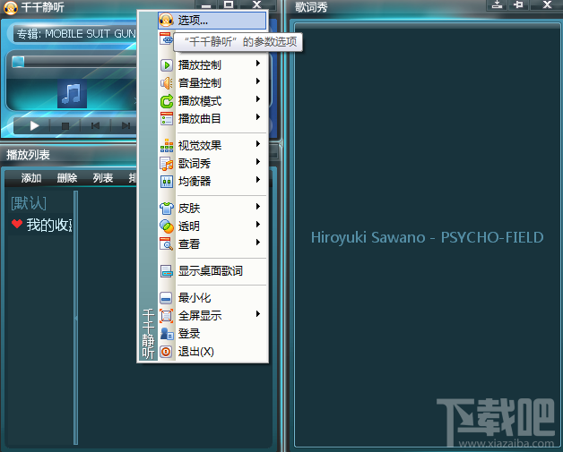563x452 pixels.
Task: Click the playback progress slider handle
Action: coord(18,62)
